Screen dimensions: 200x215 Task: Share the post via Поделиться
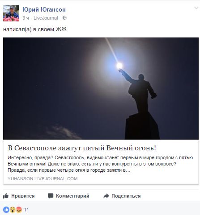point(122,196)
